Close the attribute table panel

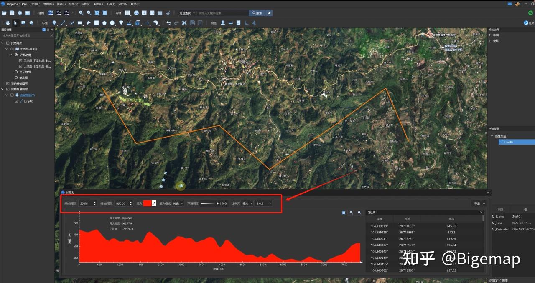481,213
